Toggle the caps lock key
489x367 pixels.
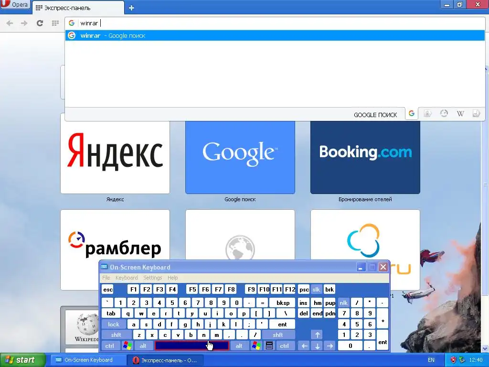click(114, 324)
